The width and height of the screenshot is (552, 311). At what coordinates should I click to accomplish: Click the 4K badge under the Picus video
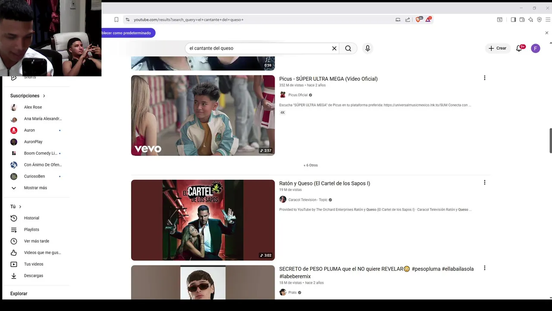pyautogui.click(x=282, y=113)
